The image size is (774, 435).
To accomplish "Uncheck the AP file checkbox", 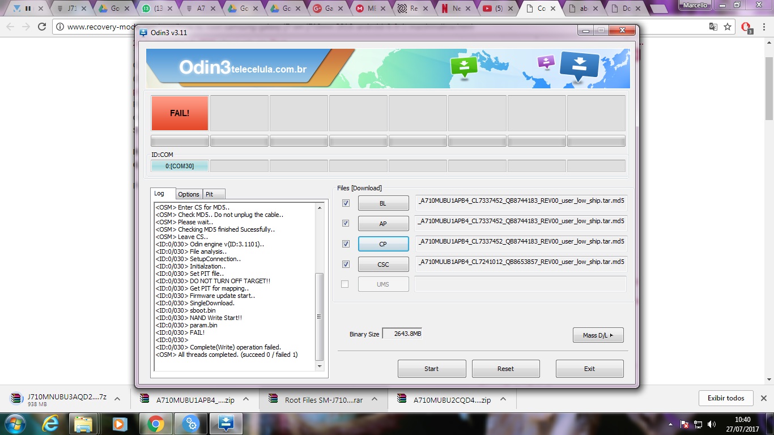I will point(346,223).
